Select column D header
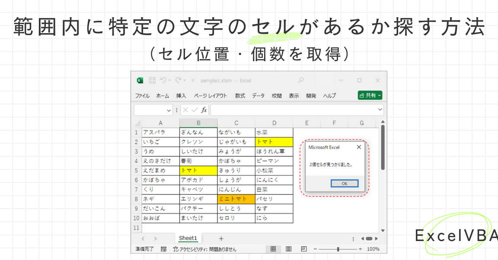This screenshot has height=260, width=498. pos(274,123)
